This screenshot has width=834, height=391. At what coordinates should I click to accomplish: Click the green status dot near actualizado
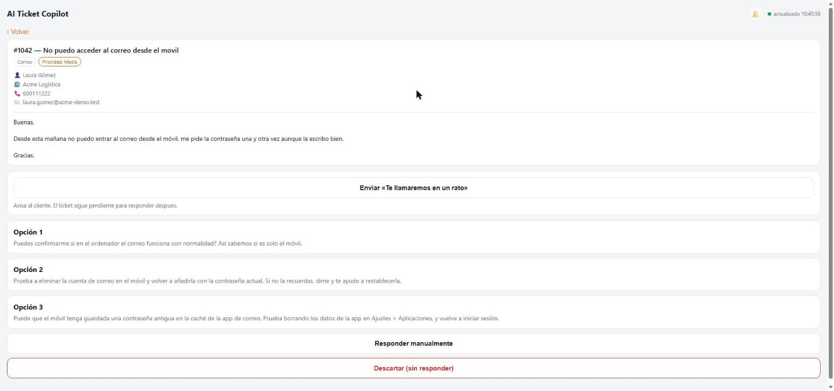(x=769, y=14)
